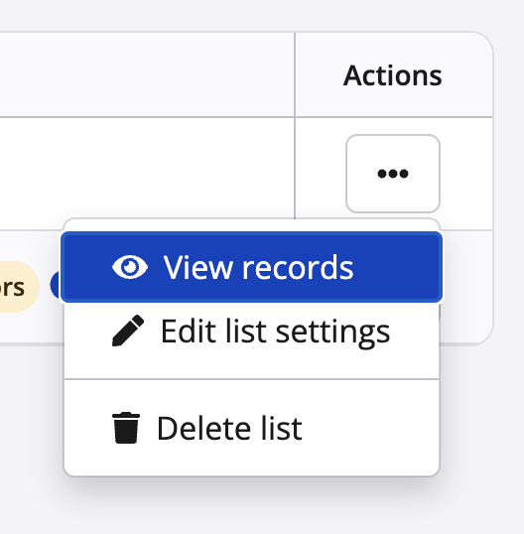Click the second row's Actions cell edge
524x534 pixels.
coord(467,286)
